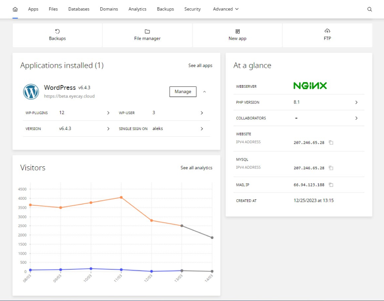Open WP-User row arrow
The width and height of the screenshot is (384, 301).
click(202, 113)
